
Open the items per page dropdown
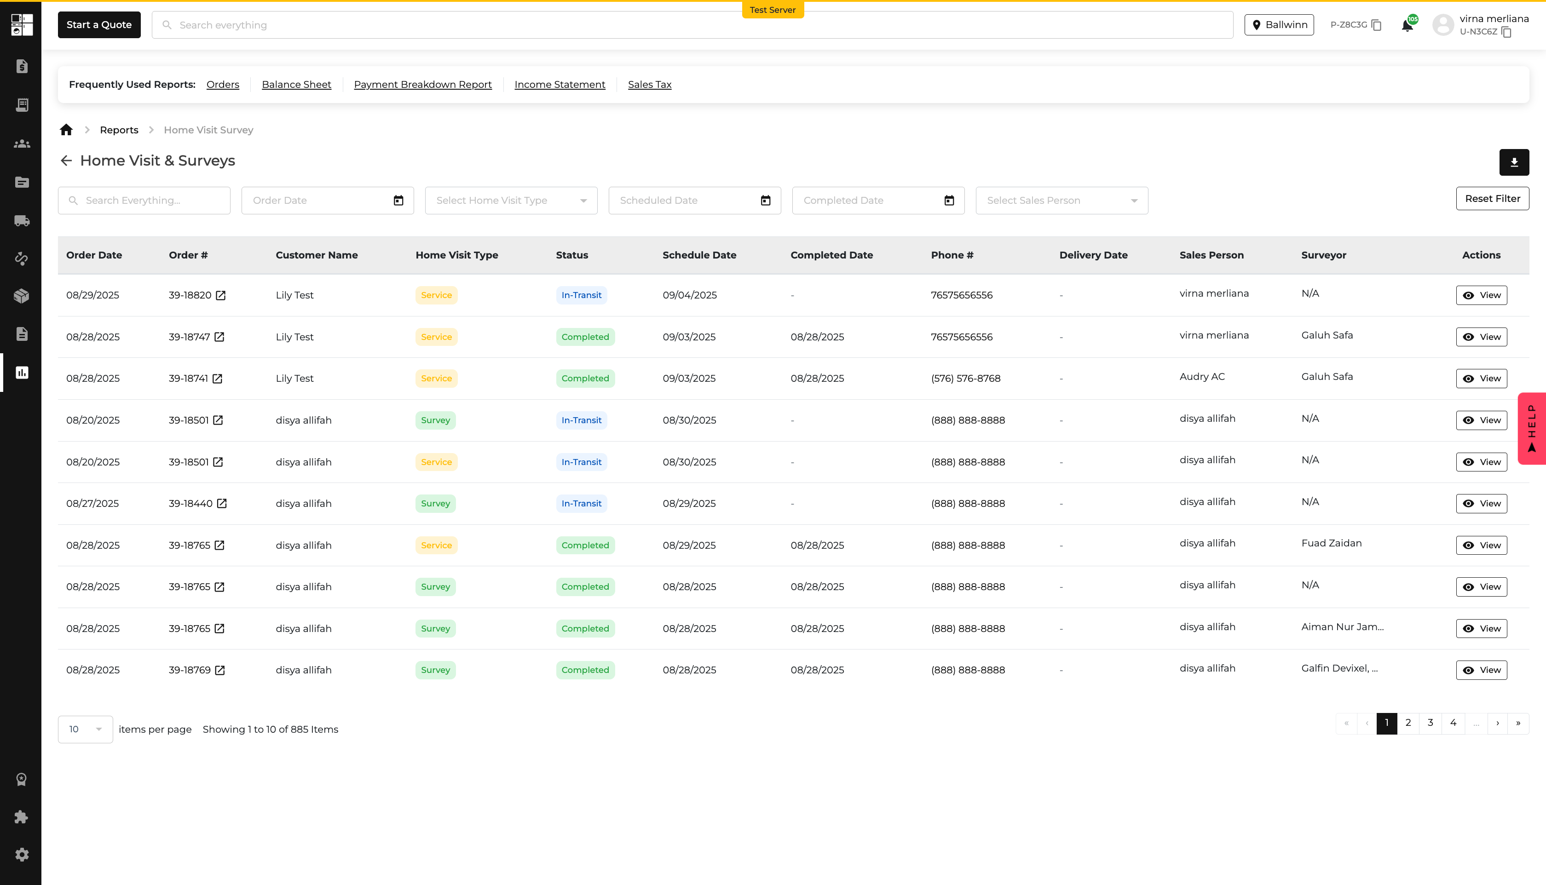point(85,730)
